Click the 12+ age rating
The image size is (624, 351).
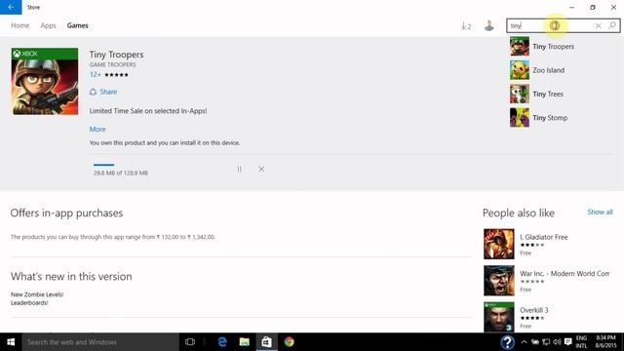pos(95,75)
